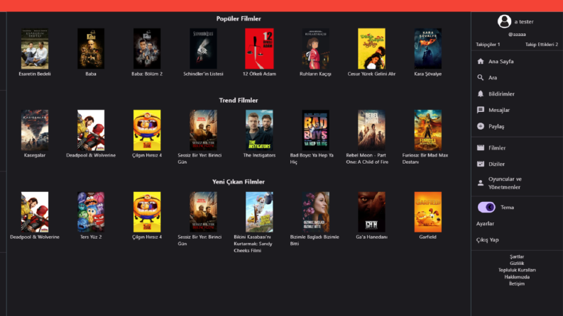563x316 pixels.
Task: Click the Esaretin Bedeli title text
Action: [35, 74]
